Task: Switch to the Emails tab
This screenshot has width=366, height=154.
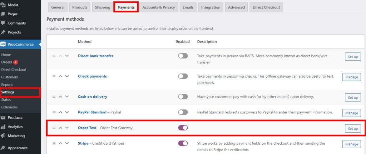Action: click(x=188, y=7)
